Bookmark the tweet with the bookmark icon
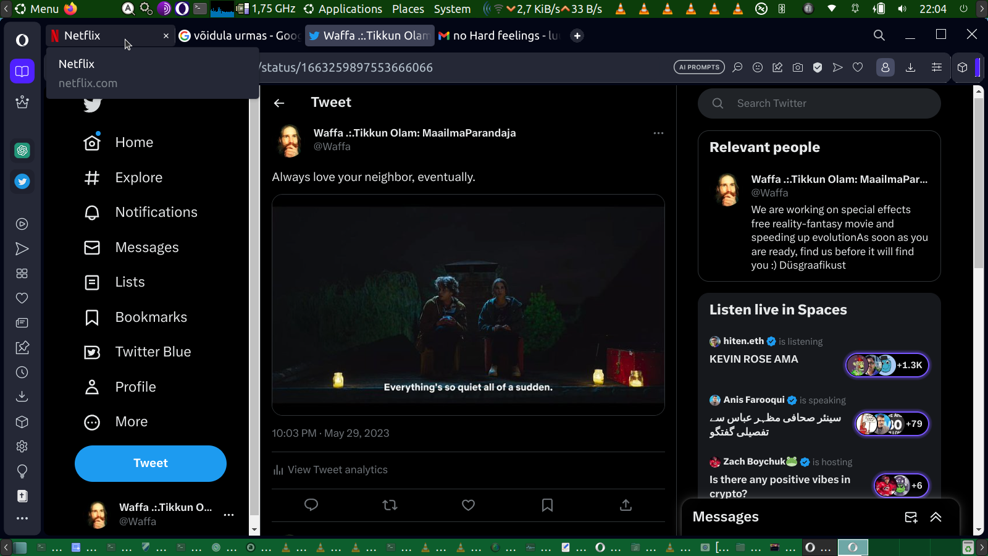 [x=547, y=505]
